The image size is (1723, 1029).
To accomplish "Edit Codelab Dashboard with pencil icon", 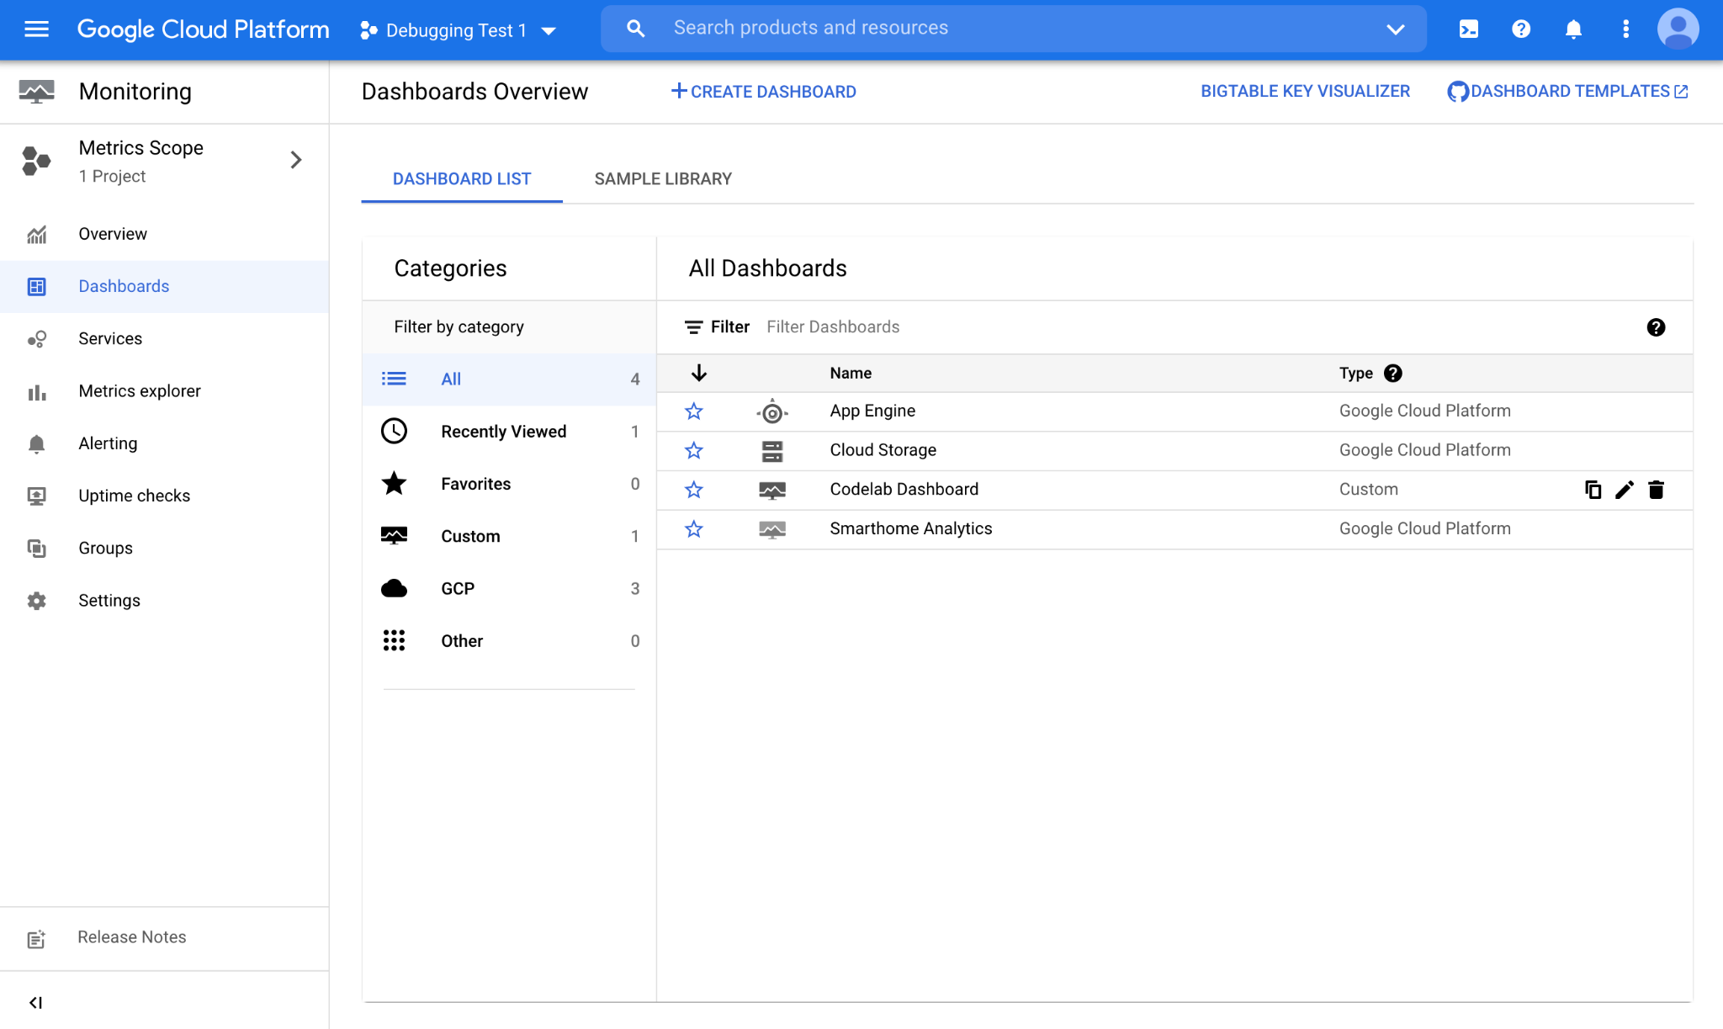I will coord(1625,490).
